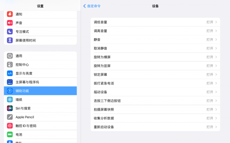Select 旋转为竖屏 command text

click(102, 66)
